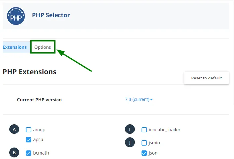Click the letter B group badge
The width and height of the screenshot is (234, 159).
pyautogui.click(x=14, y=153)
